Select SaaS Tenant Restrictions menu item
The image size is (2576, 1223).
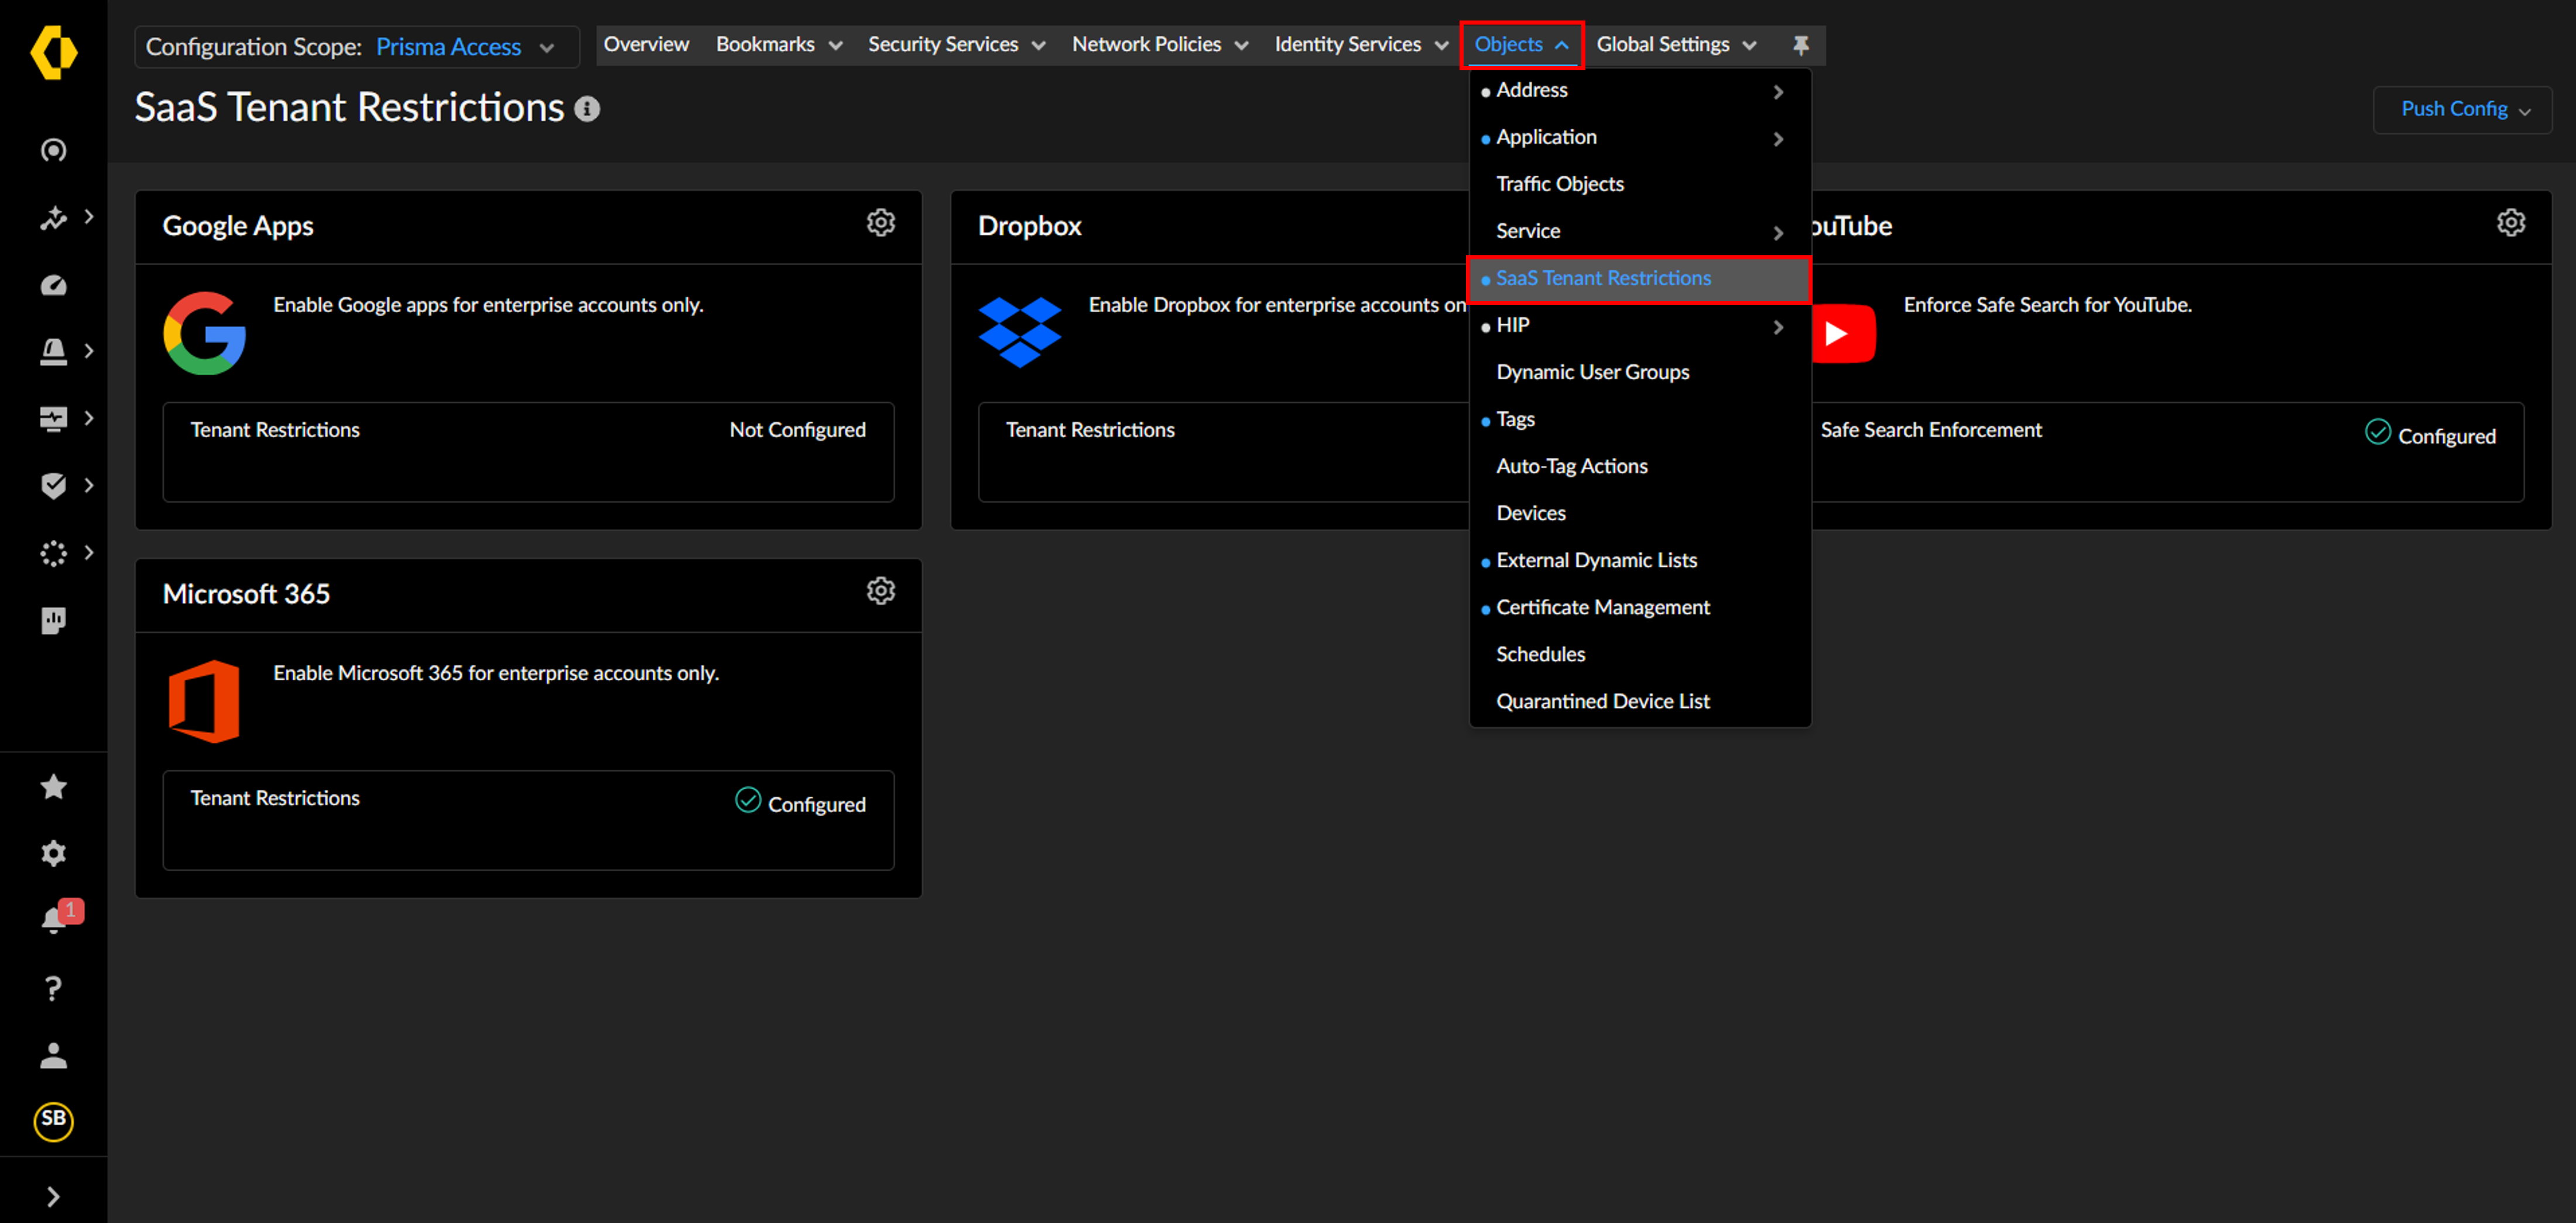(1640, 279)
